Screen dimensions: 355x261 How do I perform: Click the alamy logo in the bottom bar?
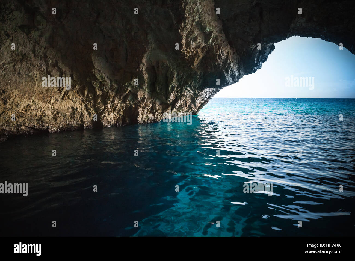28,249
